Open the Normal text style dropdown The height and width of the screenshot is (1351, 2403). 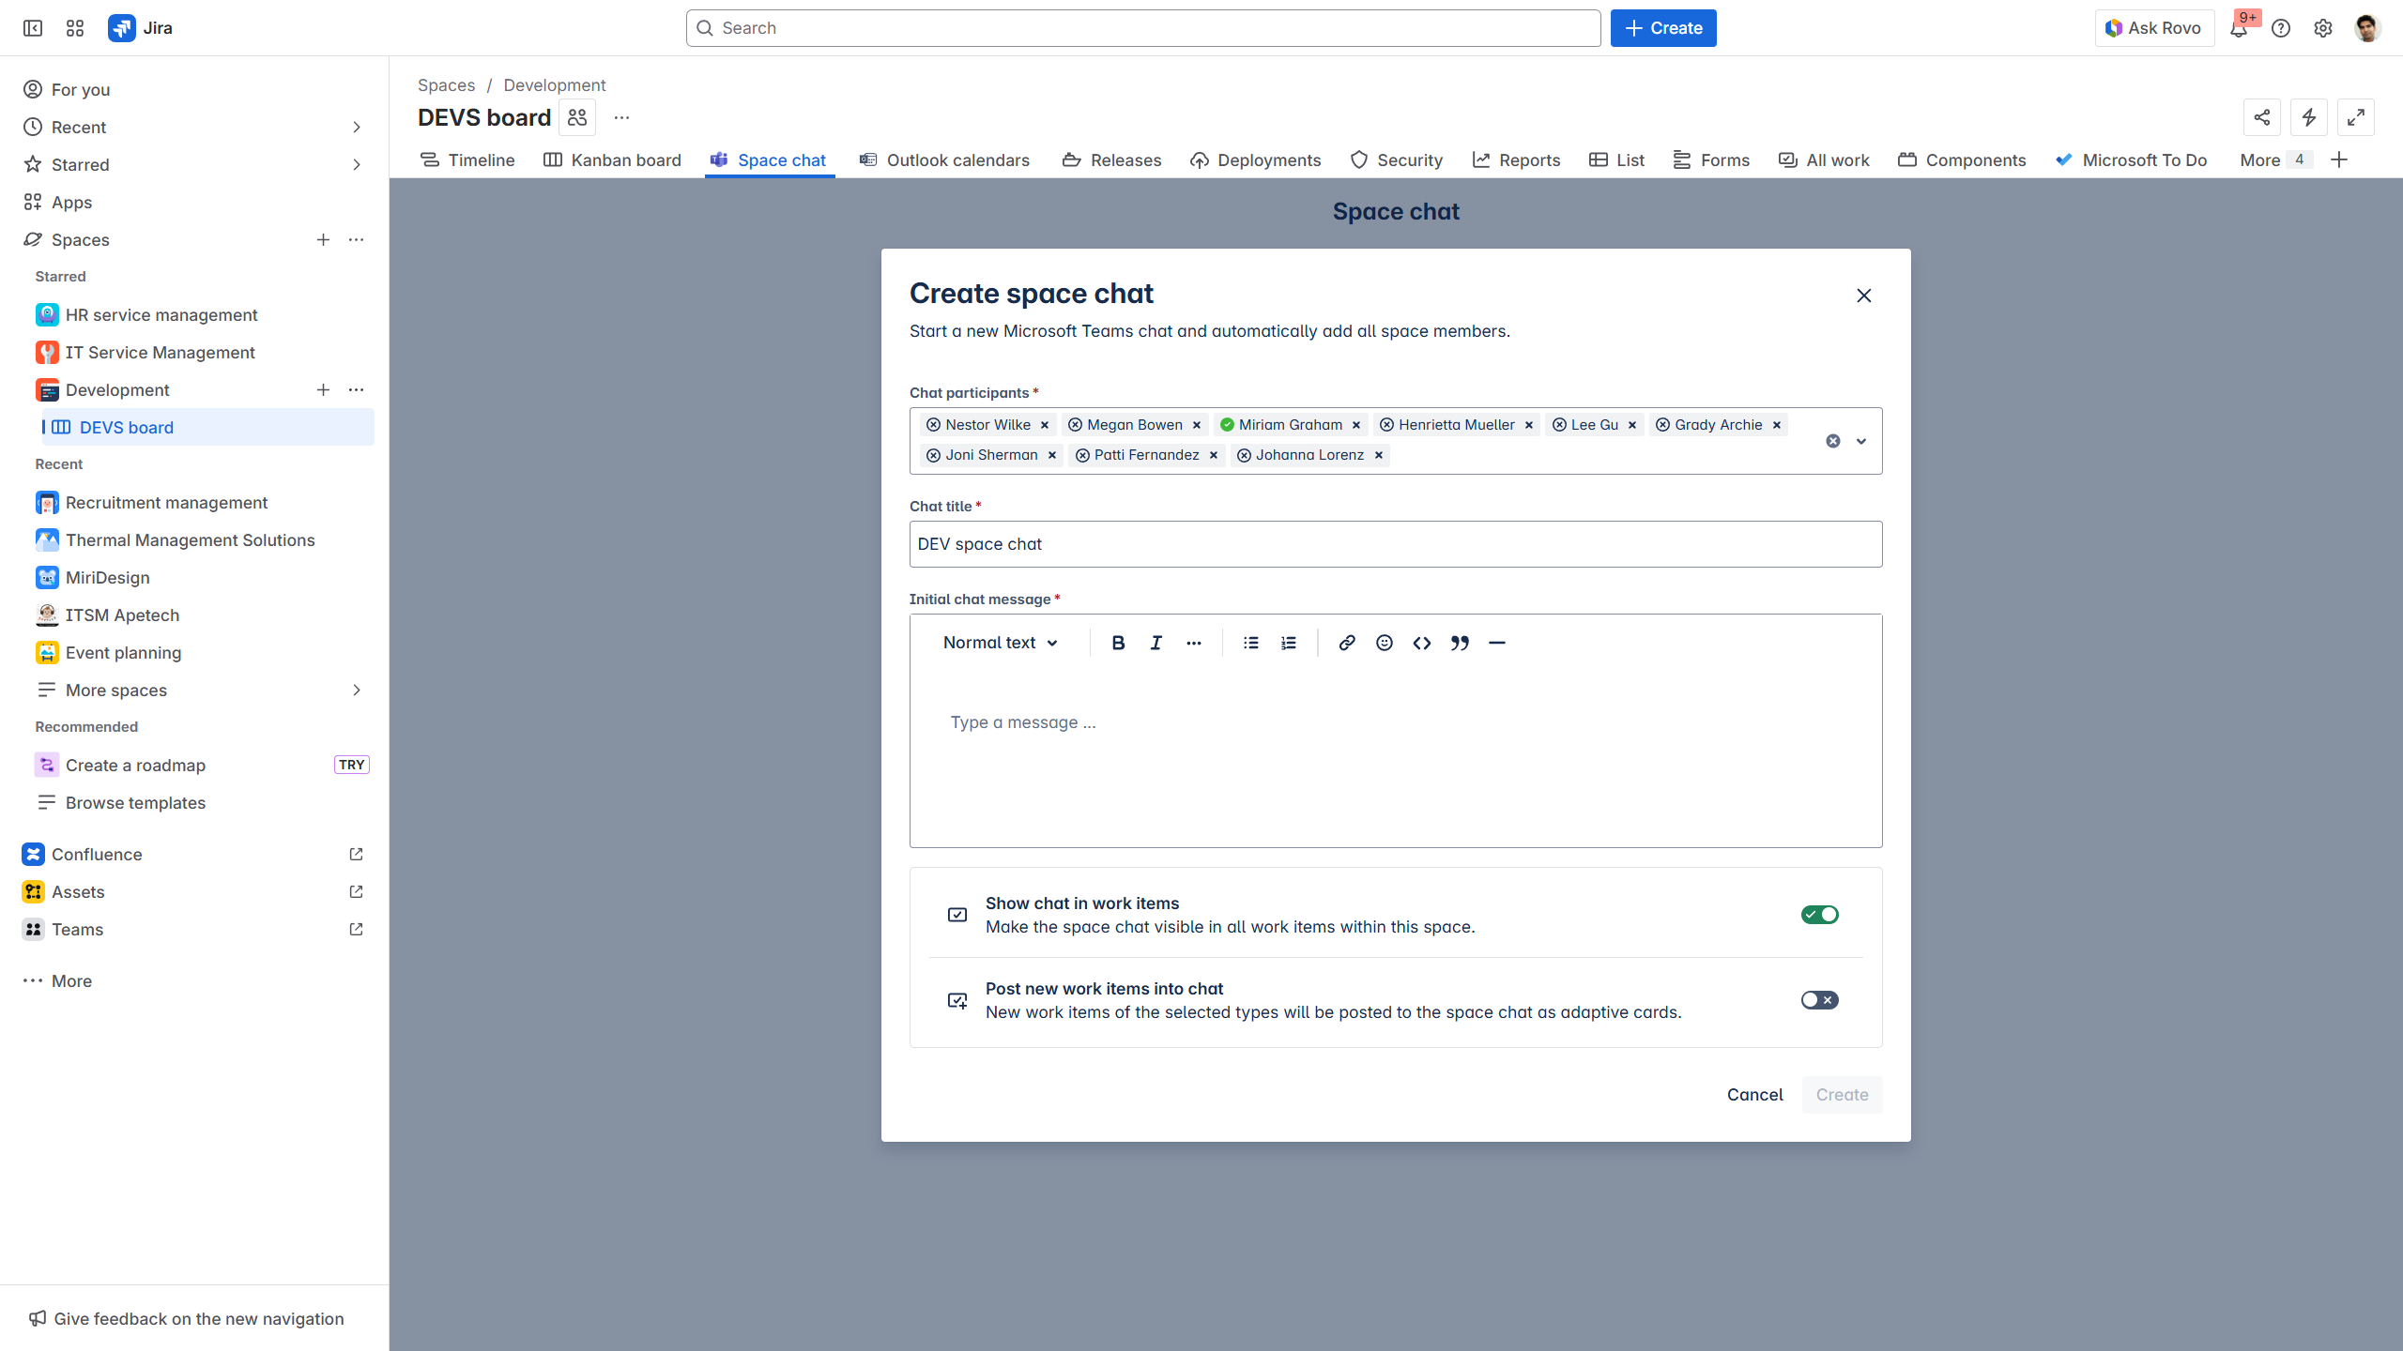pyautogui.click(x=1001, y=643)
